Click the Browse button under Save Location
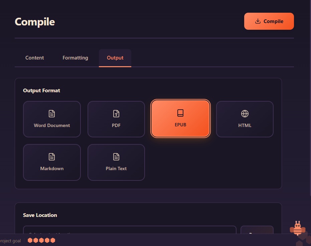Viewport: 311px width, 246px height. point(257,234)
